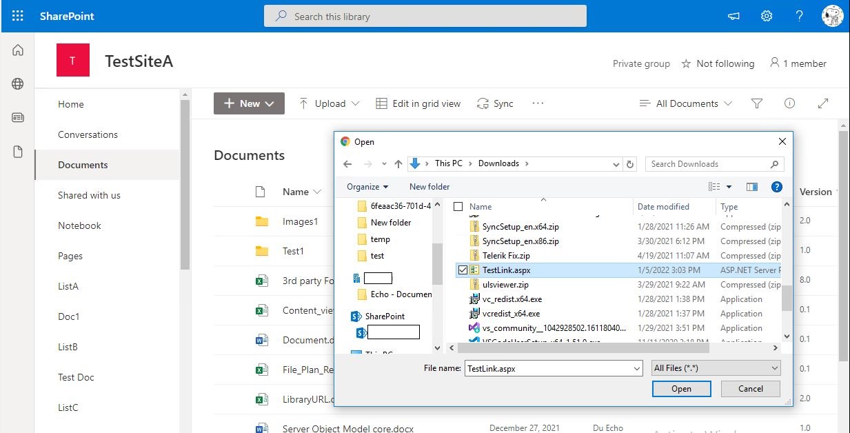Click the Cancel button in dialog
Screen dimensions: 850x433
751,389
